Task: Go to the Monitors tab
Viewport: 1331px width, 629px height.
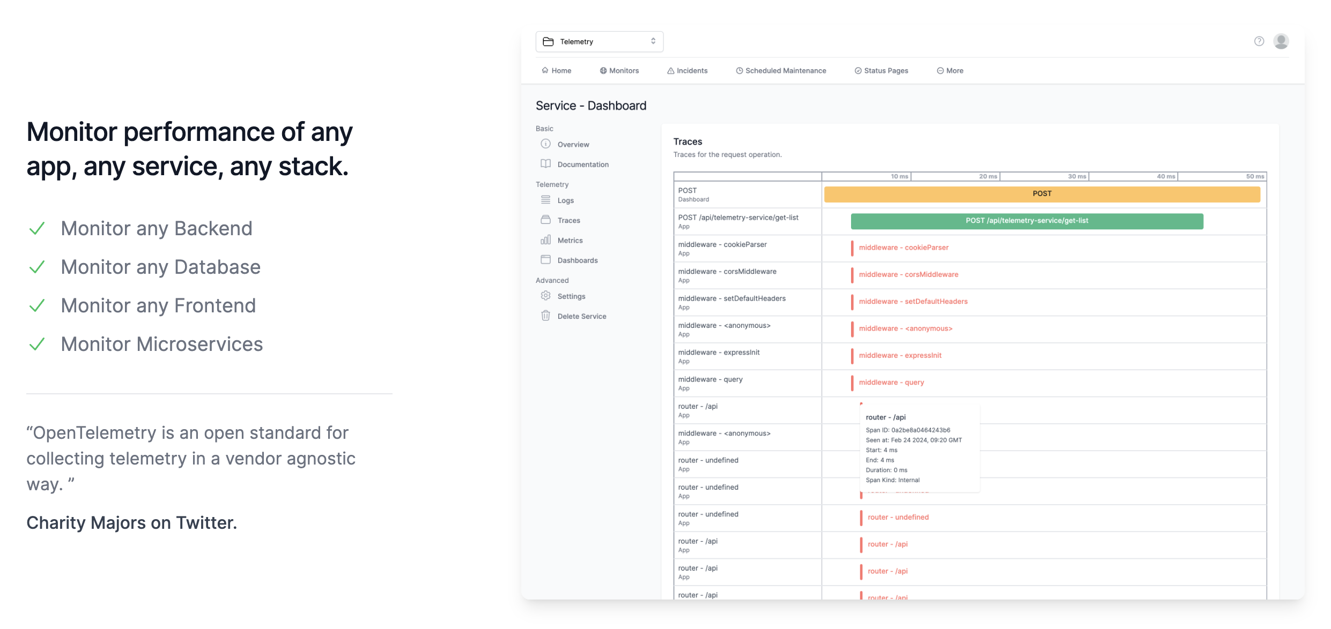Action: (x=619, y=71)
